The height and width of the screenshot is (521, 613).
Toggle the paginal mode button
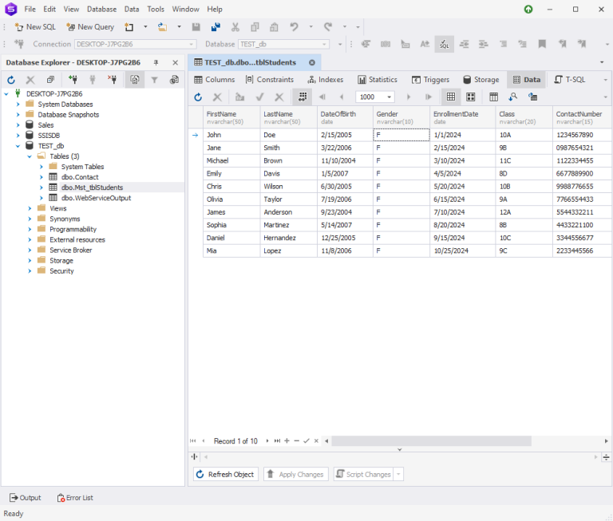pos(303,97)
